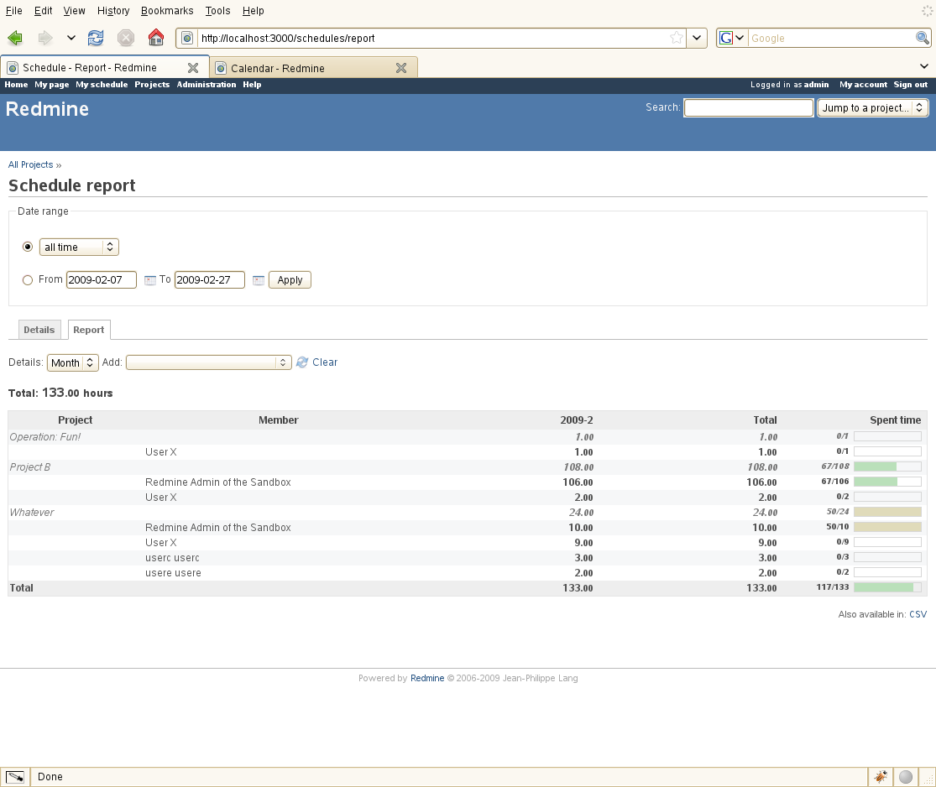Open My page link
This screenshot has height=787, width=936.
click(52, 85)
